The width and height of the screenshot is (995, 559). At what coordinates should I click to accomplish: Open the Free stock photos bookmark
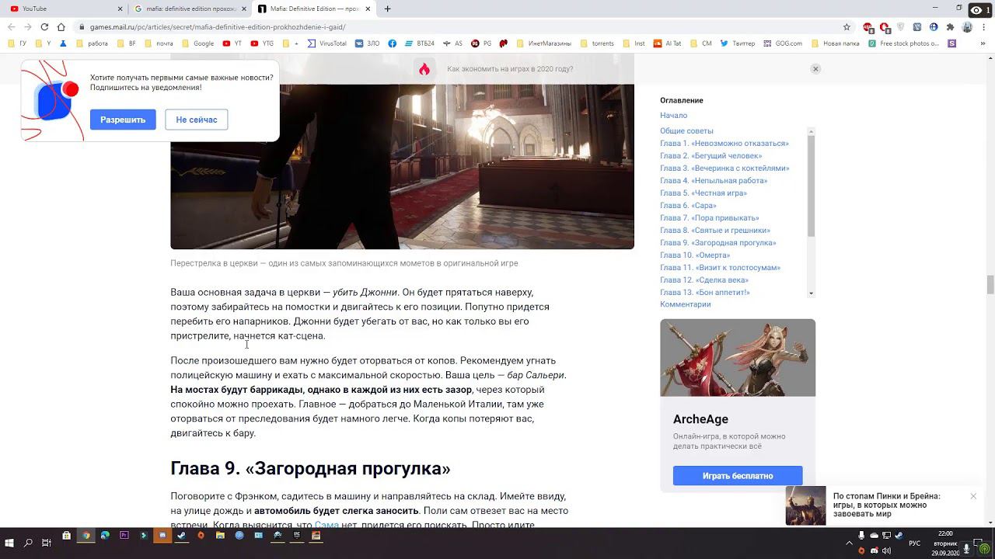904,43
